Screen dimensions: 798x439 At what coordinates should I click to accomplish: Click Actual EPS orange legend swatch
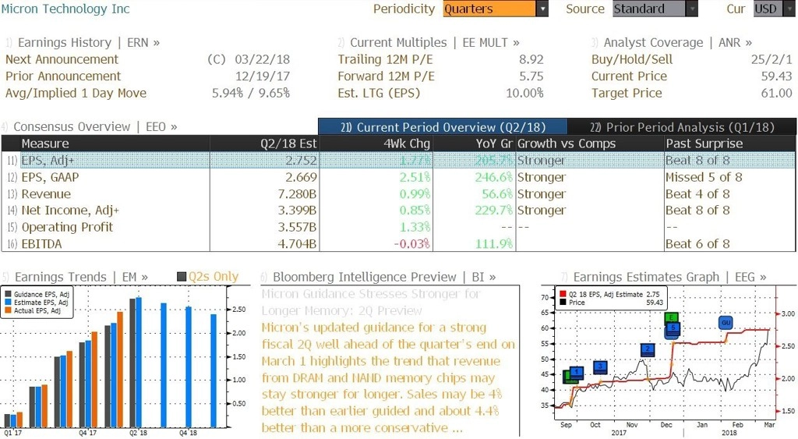[x=8, y=310]
